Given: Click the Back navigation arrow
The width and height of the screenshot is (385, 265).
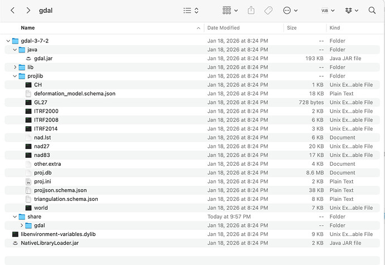Looking at the screenshot, I should pyautogui.click(x=12, y=11).
